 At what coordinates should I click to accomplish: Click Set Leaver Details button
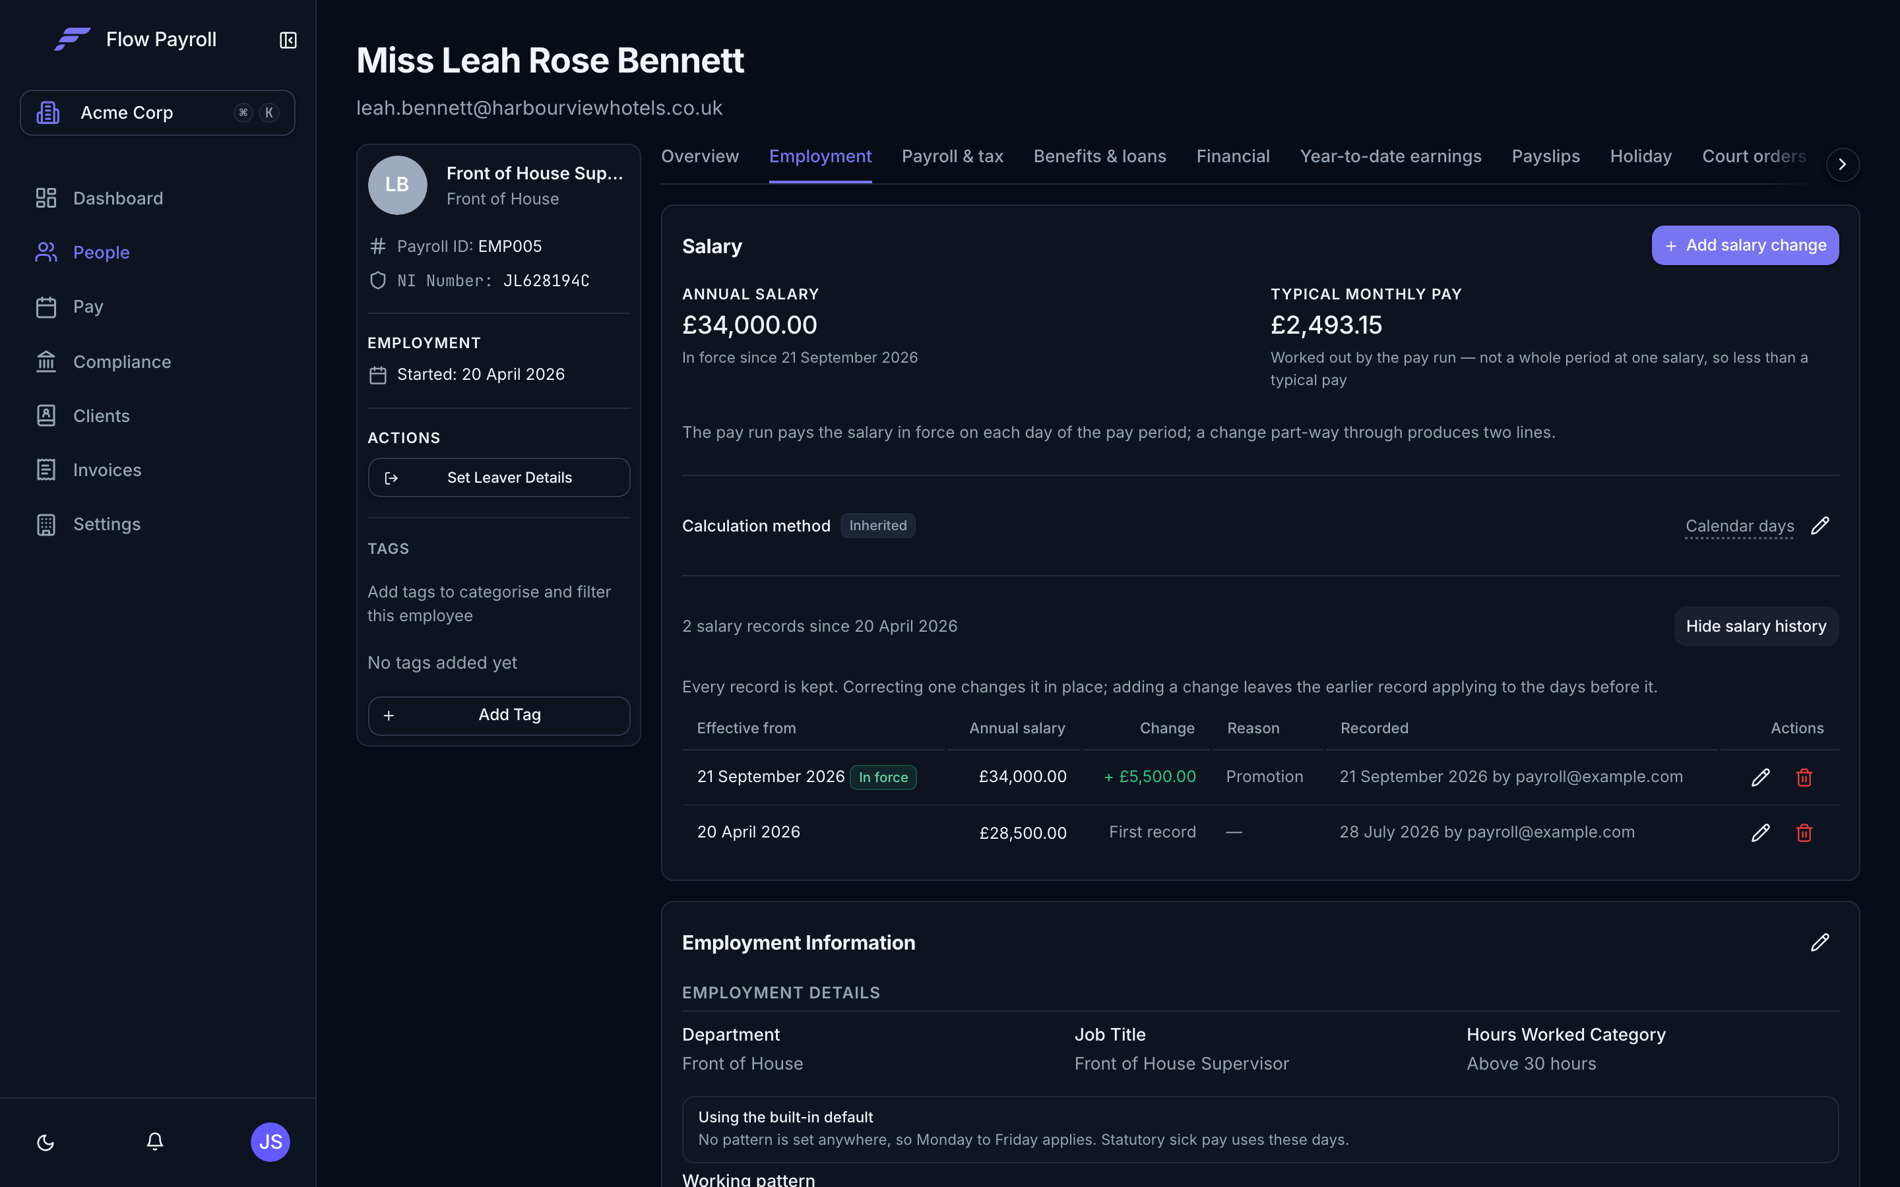(x=499, y=477)
